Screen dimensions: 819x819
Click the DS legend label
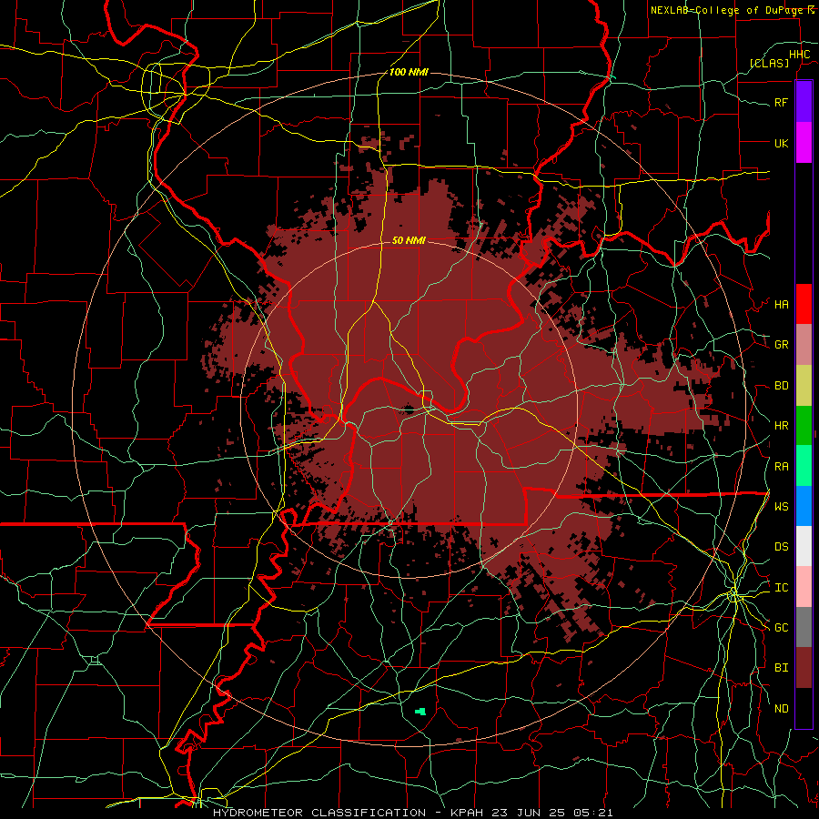782,547
